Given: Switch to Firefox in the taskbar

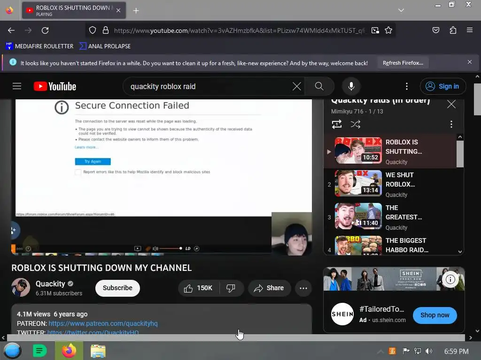Looking at the screenshot, I should 69,351.
